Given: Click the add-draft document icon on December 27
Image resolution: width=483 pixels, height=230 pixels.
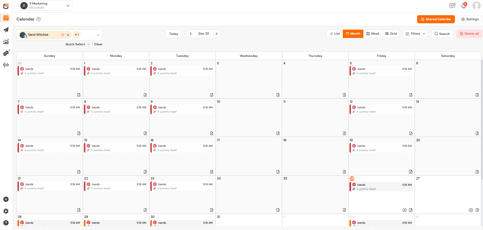Looking at the screenshot, I should 477,210.
